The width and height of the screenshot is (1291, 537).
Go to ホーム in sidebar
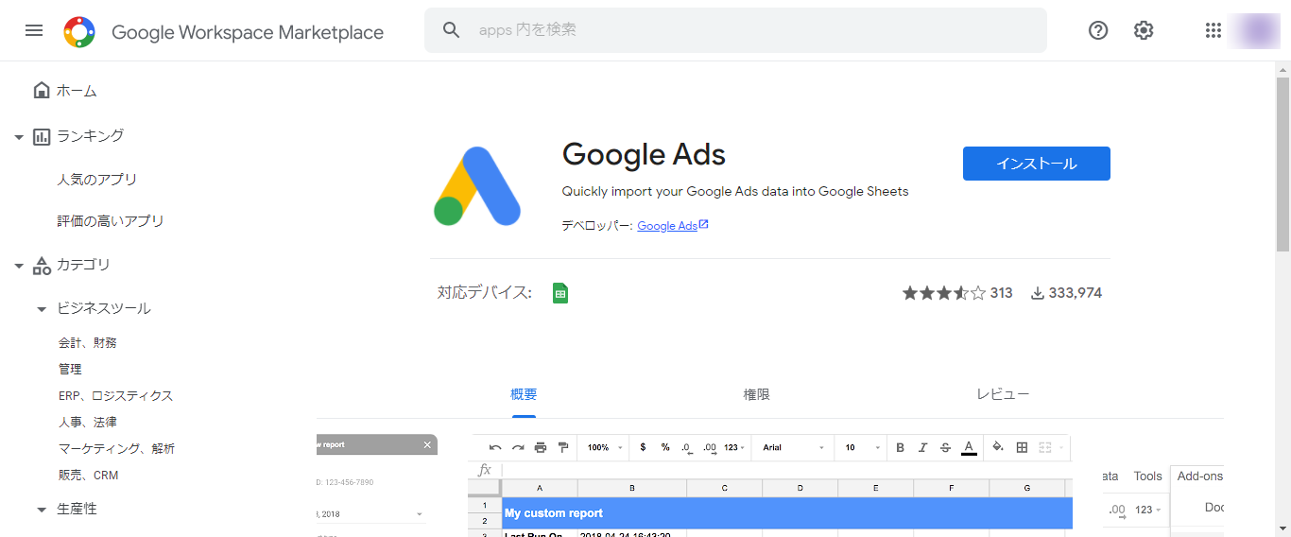(x=77, y=91)
